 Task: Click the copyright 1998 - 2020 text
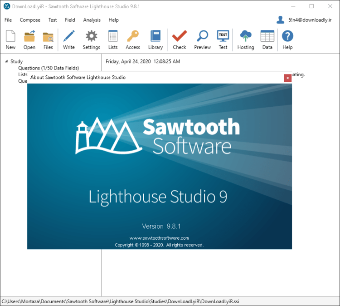pos(159,245)
